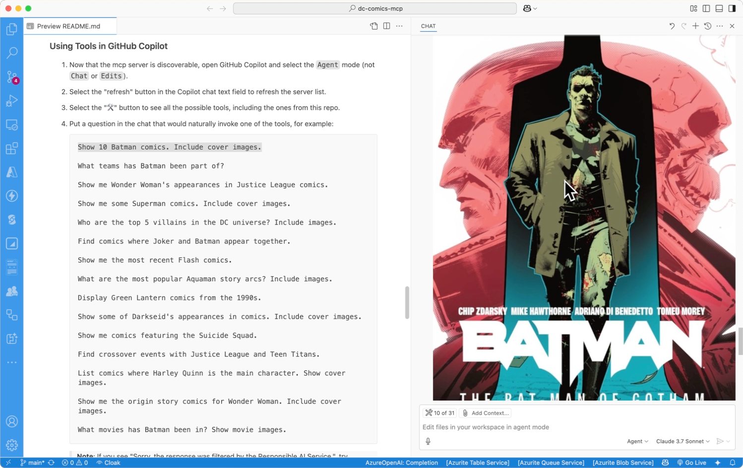Select the Preview README.md tab
This screenshot has height=468, width=743.
70,26
